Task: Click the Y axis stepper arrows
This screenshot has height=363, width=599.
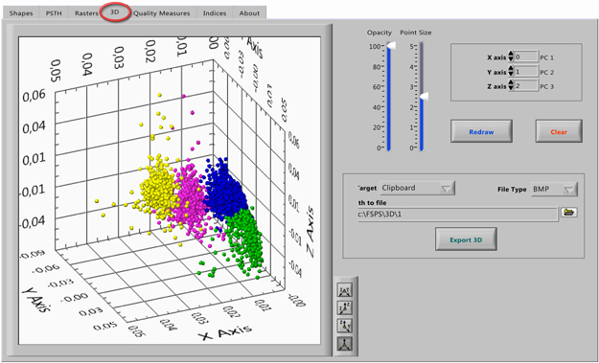Action: coord(511,72)
